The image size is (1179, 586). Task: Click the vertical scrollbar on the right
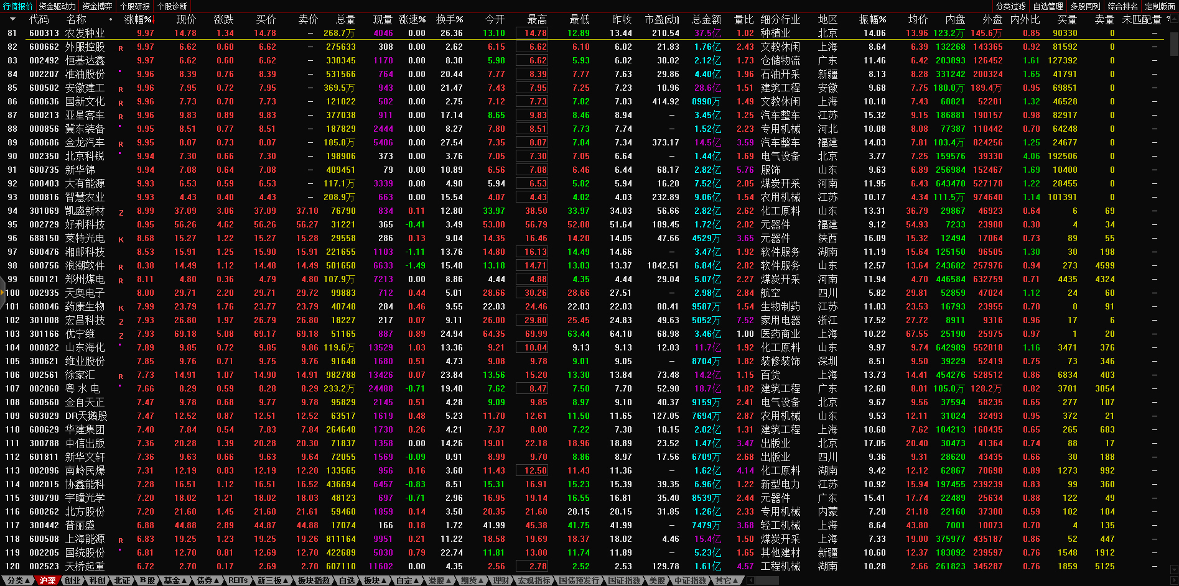click(x=1174, y=43)
